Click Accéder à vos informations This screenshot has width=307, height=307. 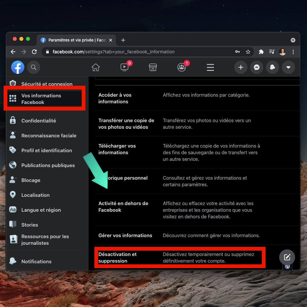pyautogui.click(x=115, y=98)
